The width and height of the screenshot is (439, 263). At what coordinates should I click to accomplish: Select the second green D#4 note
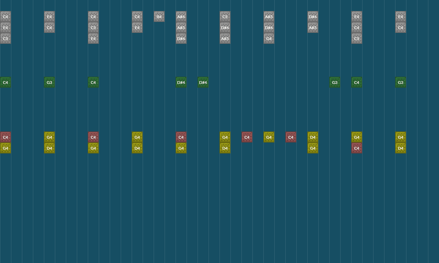pos(203,82)
